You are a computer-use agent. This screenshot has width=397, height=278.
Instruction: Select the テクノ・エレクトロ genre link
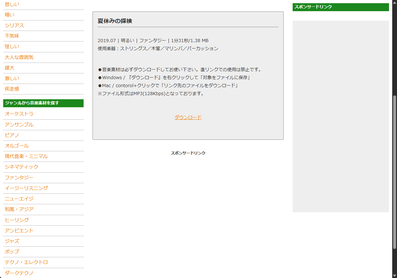click(x=26, y=262)
